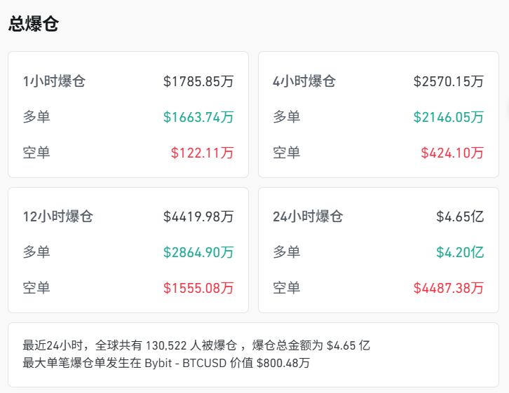Click the $2570.15万 four-hour total
This screenshot has width=509, height=393.
pyautogui.click(x=448, y=81)
